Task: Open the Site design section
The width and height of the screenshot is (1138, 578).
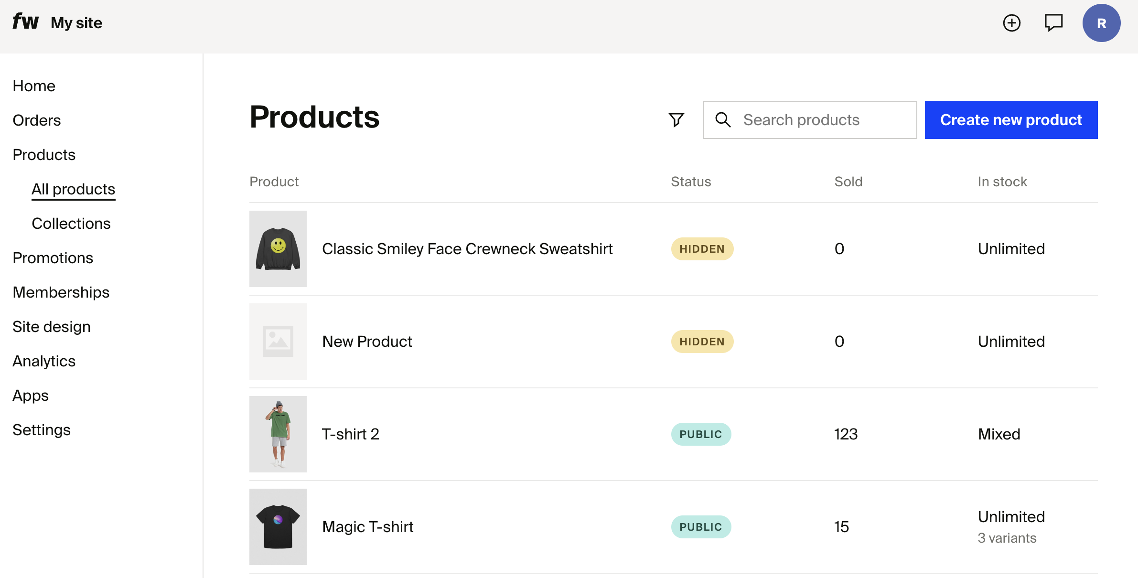Action: tap(52, 327)
